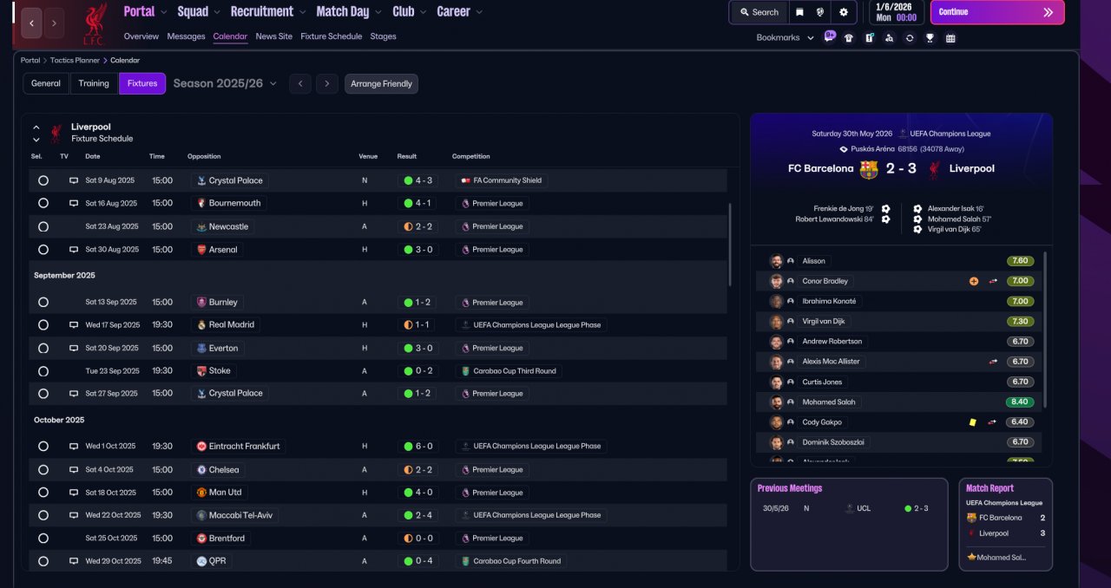
Task: Click the Match Report card
Action: pyautogui.click(x=1005, y=524)
